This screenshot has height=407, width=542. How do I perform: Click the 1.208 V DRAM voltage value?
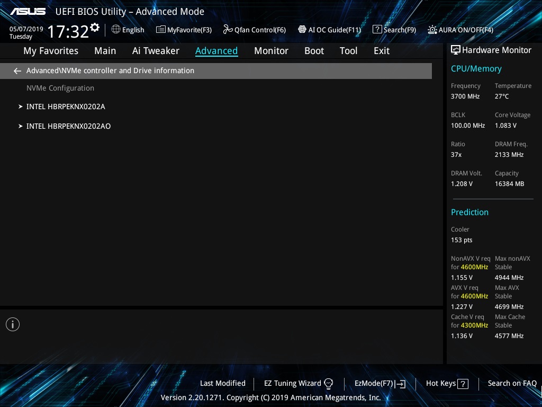(462, 184)
